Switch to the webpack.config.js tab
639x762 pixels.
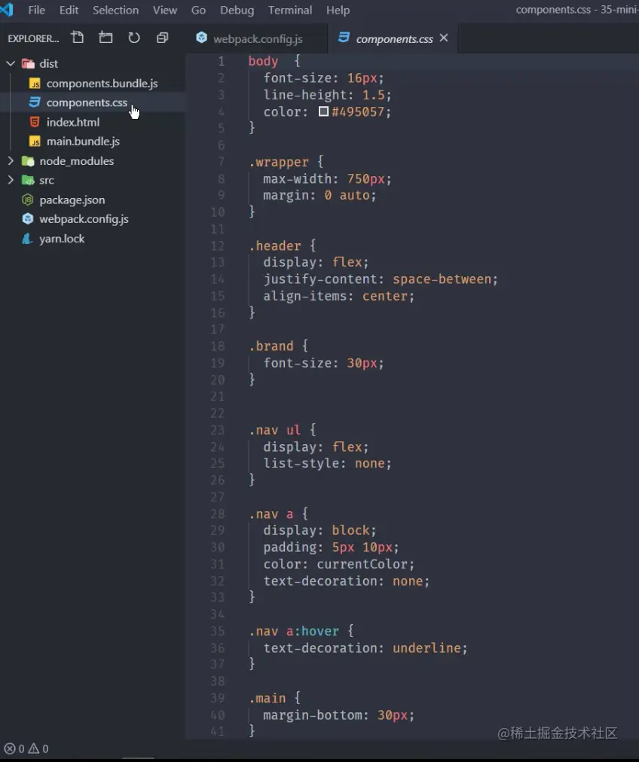257,38
